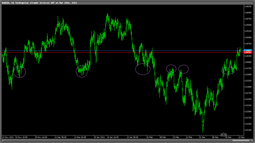This screenshot has width=255, height=143.
Task: Click the 1.01750 price axis label
Action: coord(248,118)
